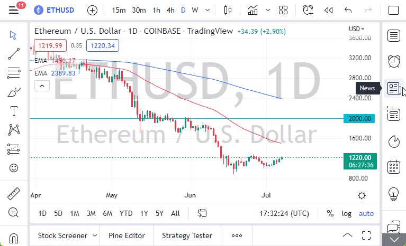Viewport: 406px width, 246px height.
Task: Collapse the indicator legend chevron
Action: pos(39,84)
